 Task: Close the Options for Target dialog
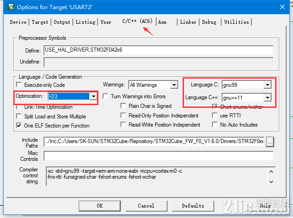[282, 7]
